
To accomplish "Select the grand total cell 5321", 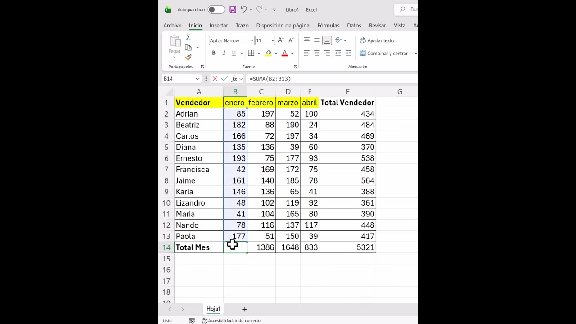I will pyautogui.click(x=347, y=247).
